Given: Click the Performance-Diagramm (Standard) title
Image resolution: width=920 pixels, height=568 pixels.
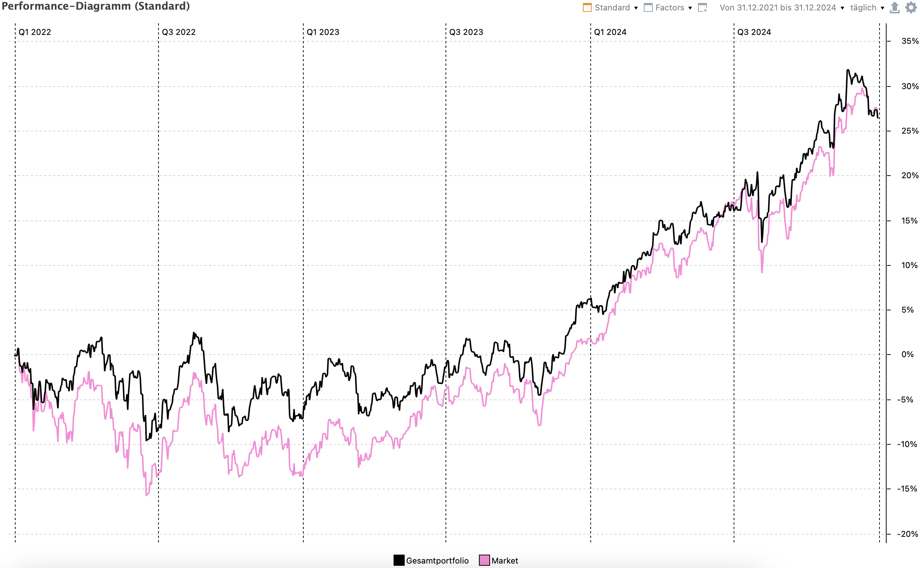Looking at the screenshot, I should [x=96, y=6].
